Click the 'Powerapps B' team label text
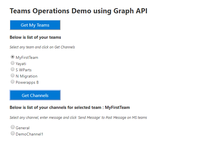Screen dimensions: 223x155 coord(27,82)
